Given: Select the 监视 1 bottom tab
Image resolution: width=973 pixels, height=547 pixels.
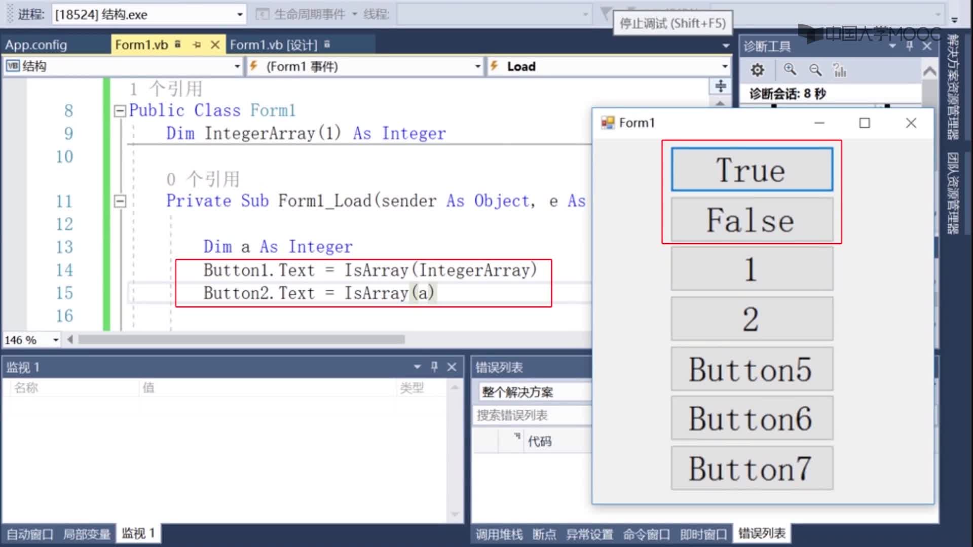Looking at the screenshot, I should 138,533.
